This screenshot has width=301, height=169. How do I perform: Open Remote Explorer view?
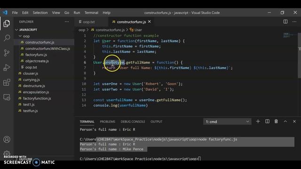pyautogui.click(x=7, y=97)
